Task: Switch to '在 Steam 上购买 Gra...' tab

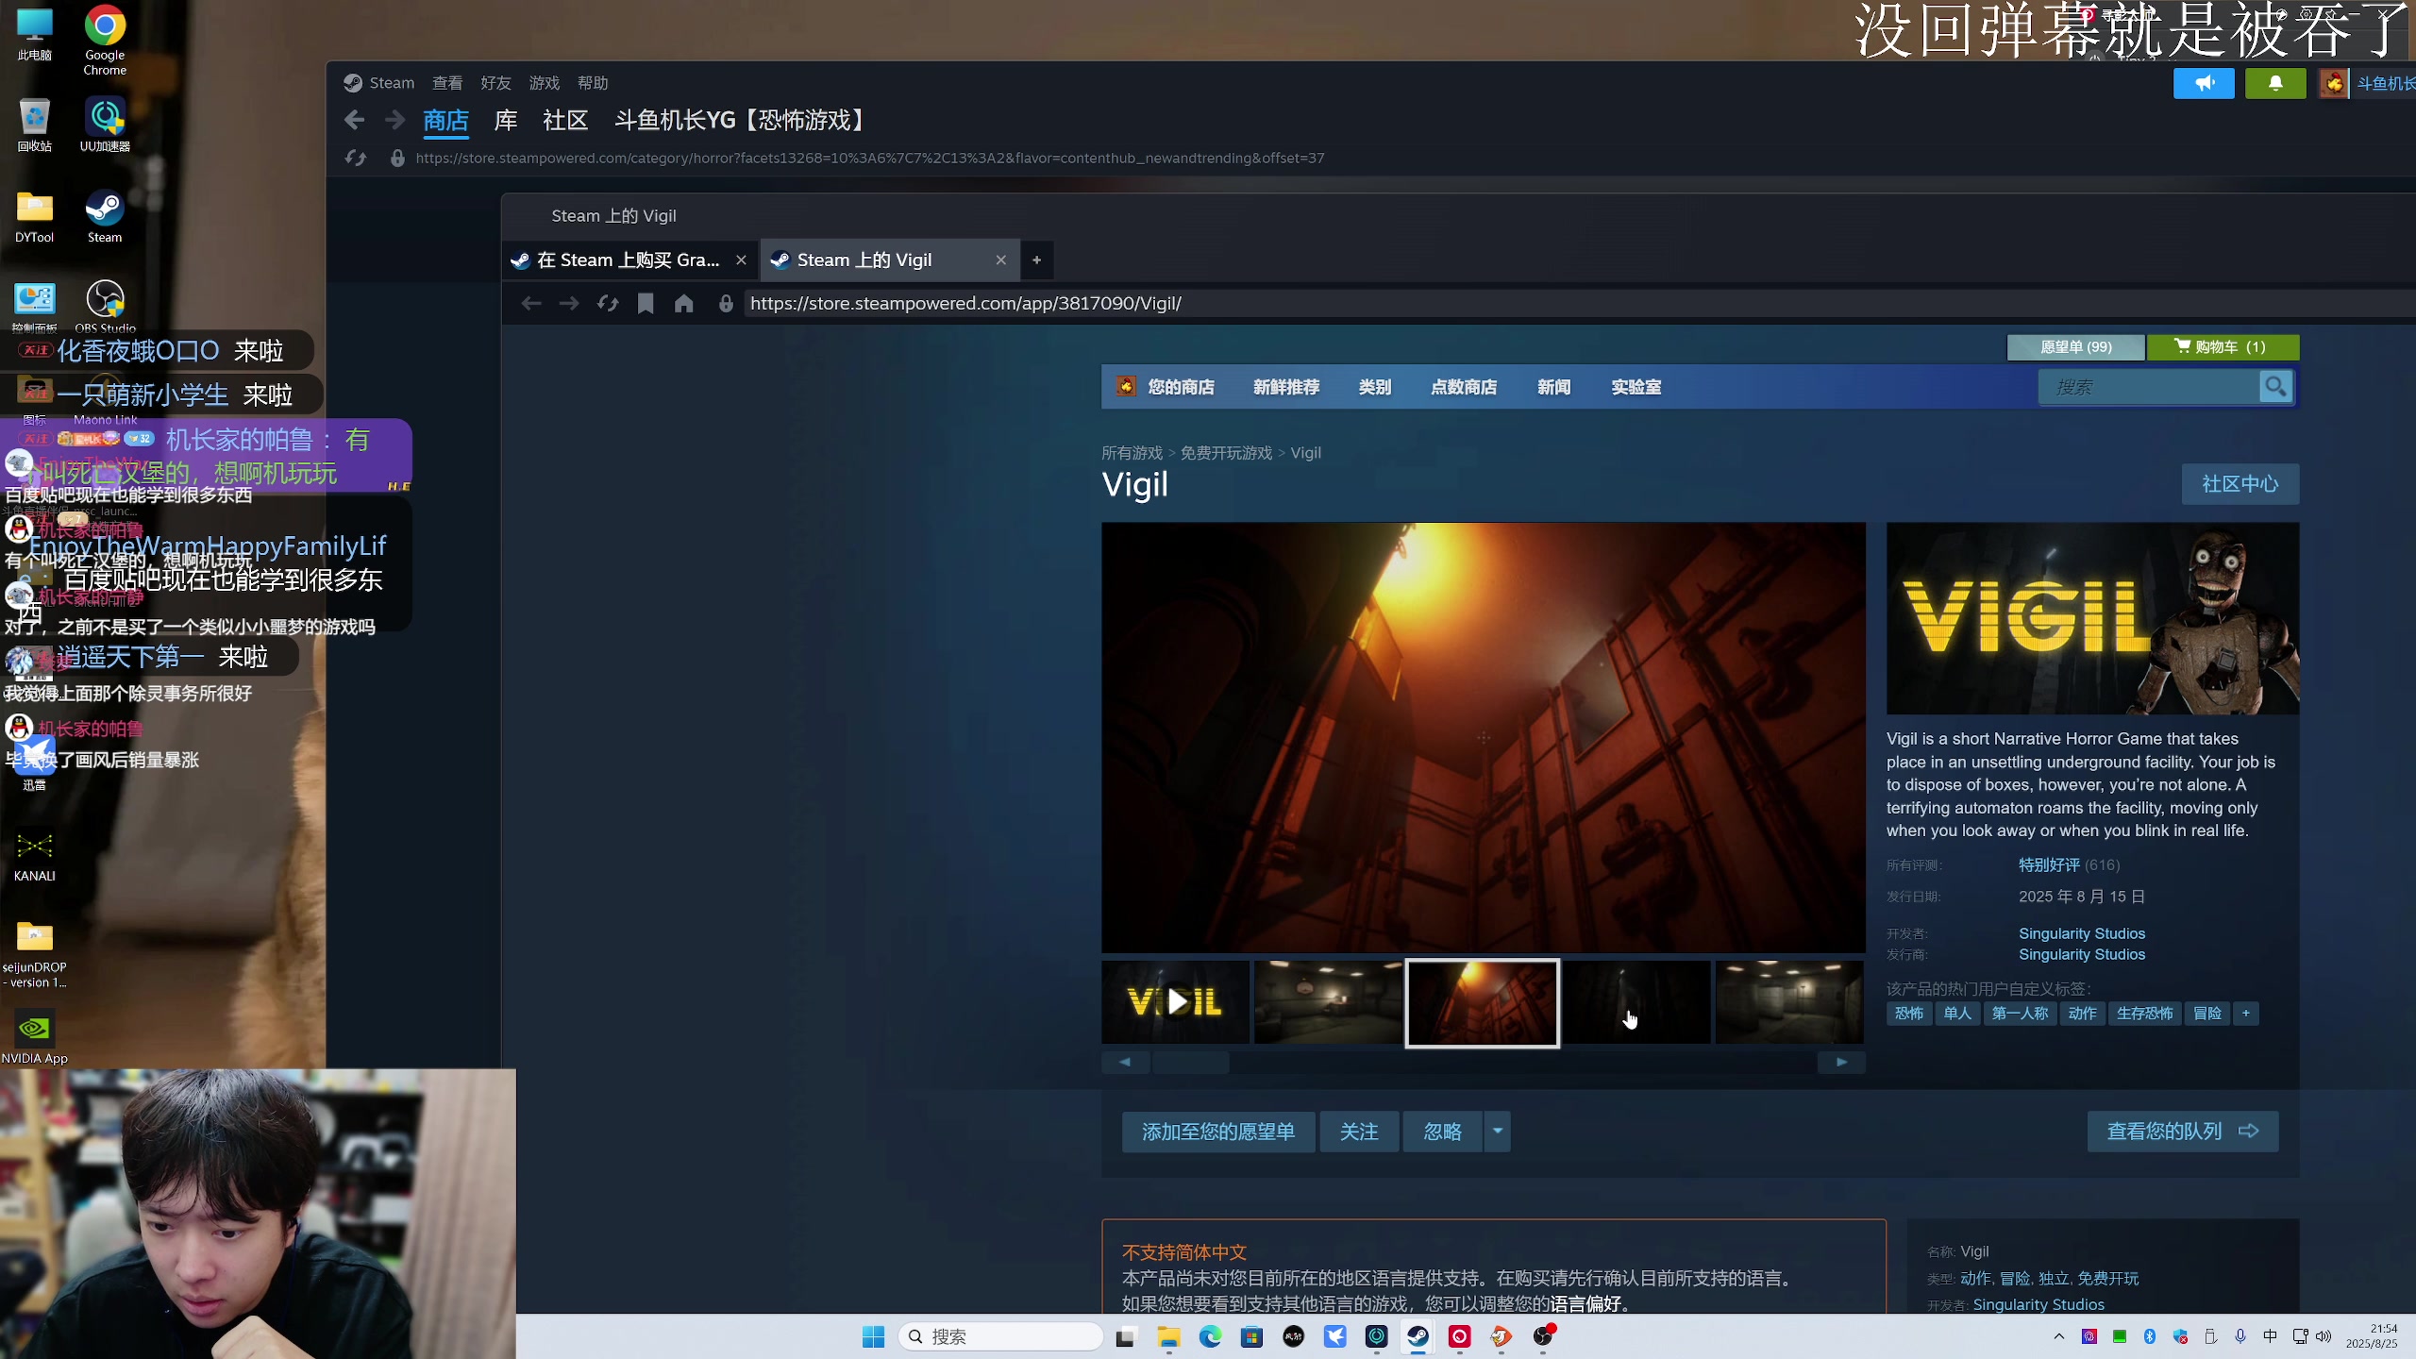Action: pos(628,260)
